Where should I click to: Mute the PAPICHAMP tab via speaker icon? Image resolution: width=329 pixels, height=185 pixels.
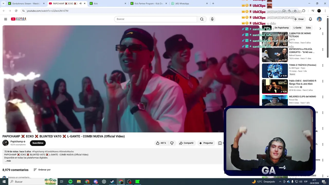80,4
